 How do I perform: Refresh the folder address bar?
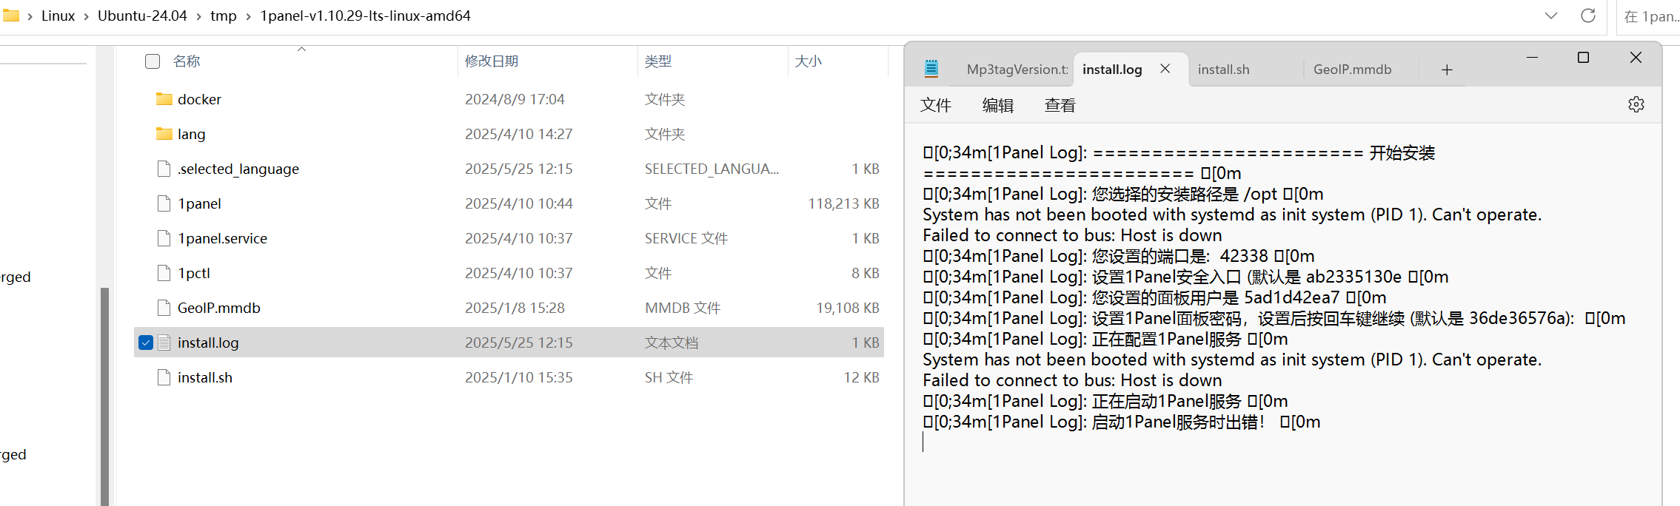pyautogui.click(x=1587, y=16)
